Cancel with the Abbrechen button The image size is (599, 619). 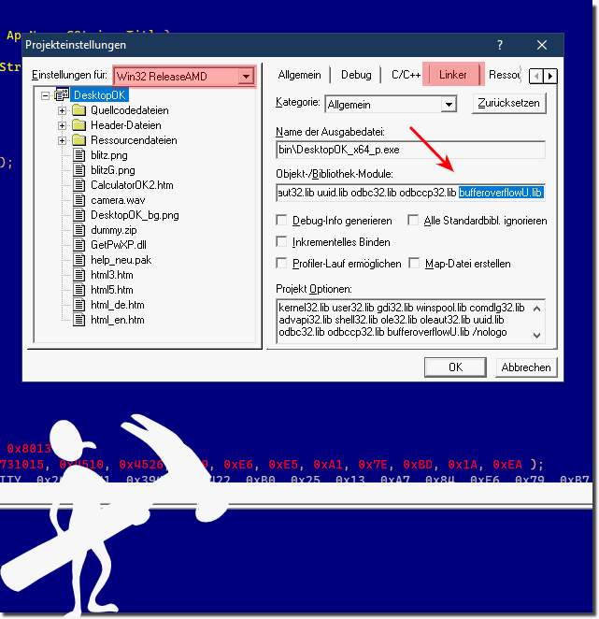click(526, 367)
